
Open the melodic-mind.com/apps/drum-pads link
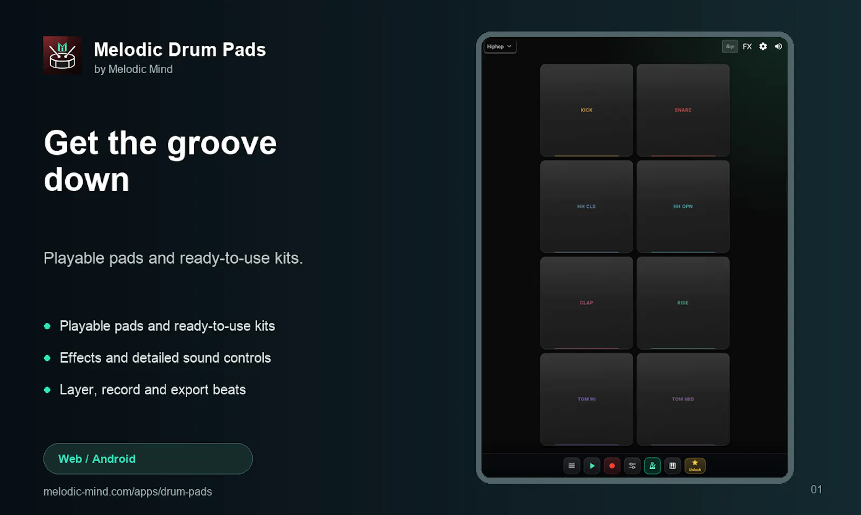pyautogui.click(x=128, y=492)
